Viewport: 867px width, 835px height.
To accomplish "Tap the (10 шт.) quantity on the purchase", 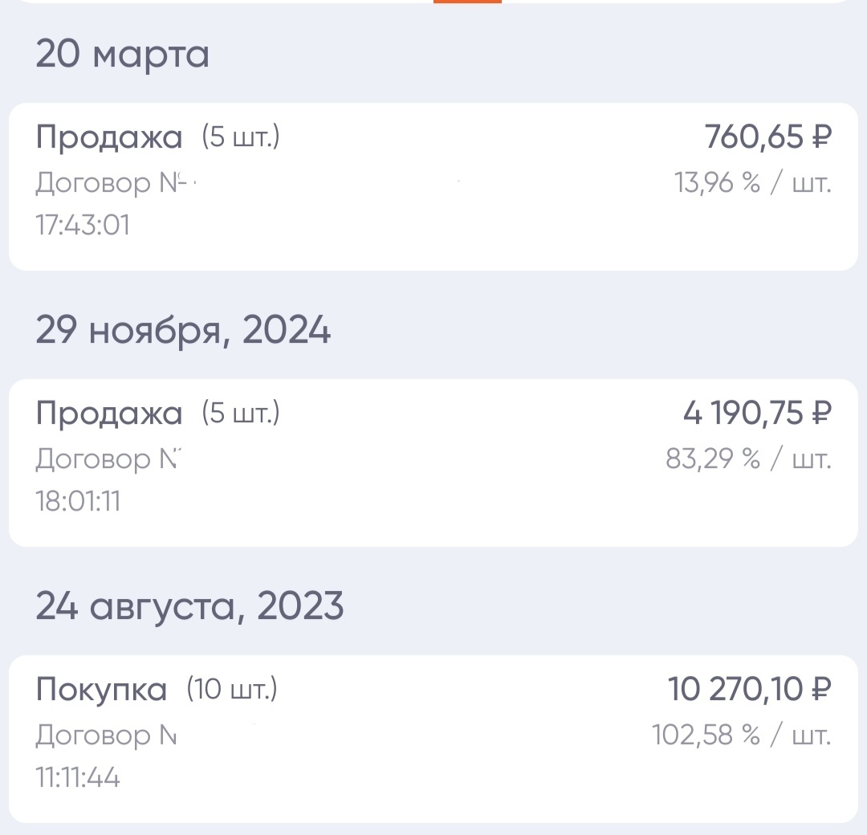I will (233, 689).
